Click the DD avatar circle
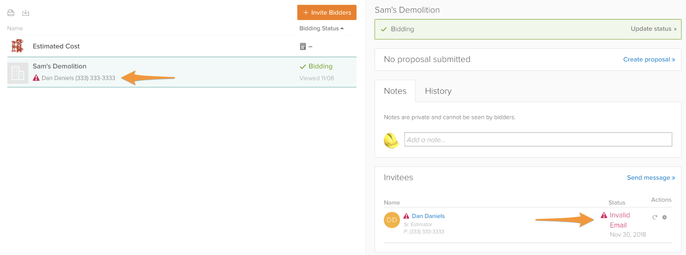This screenshot has height=255, width=686. point(392,220)
